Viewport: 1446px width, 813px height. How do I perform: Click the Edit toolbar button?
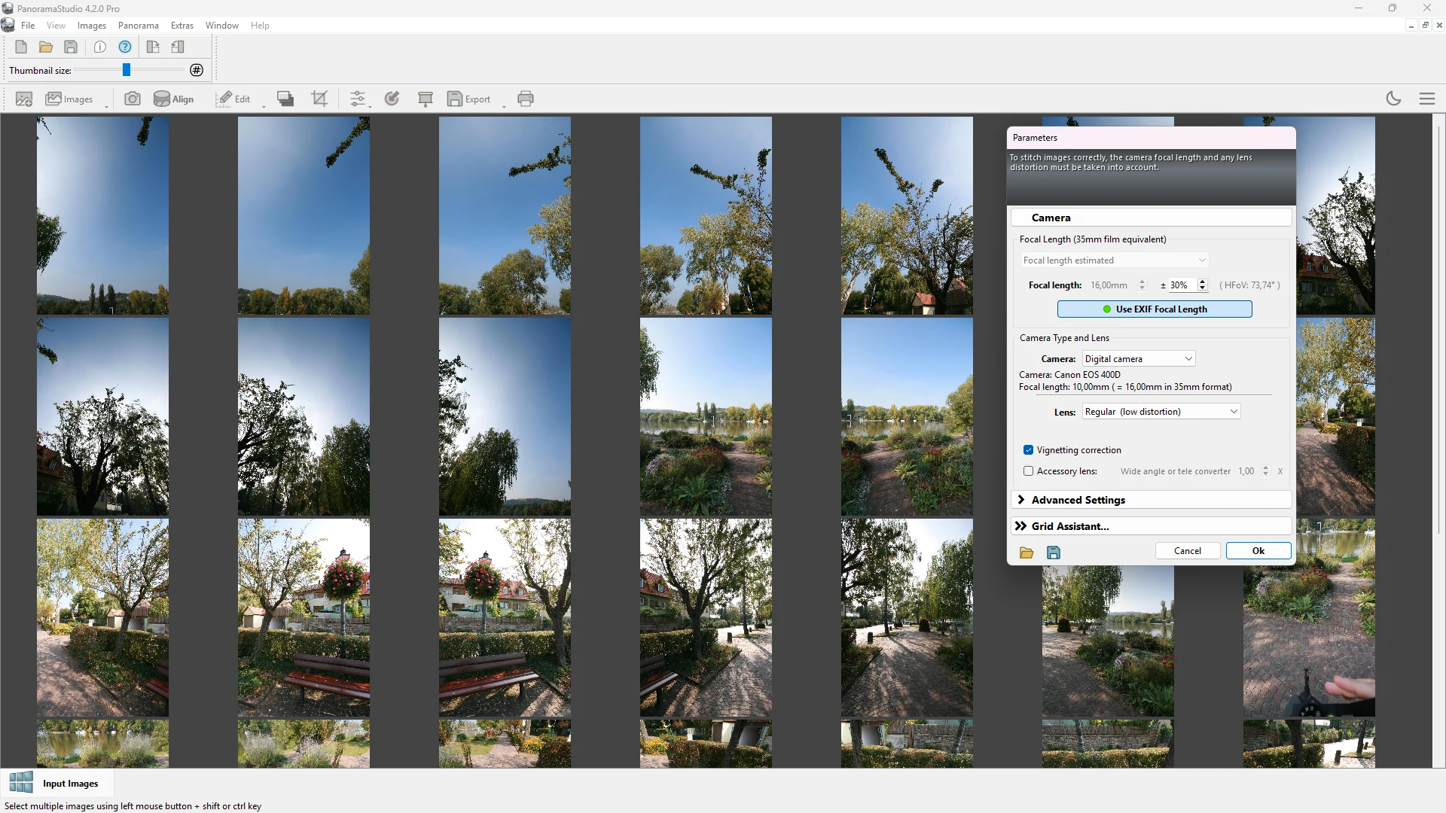tap(234, 99)
